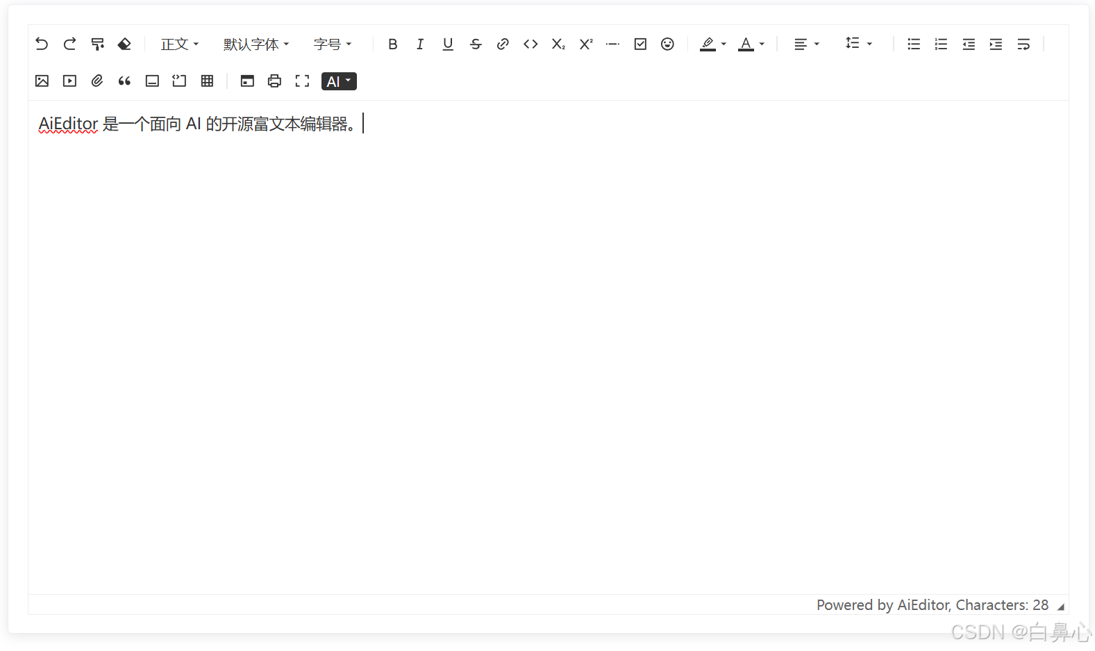Toggle bullet list

914,44
